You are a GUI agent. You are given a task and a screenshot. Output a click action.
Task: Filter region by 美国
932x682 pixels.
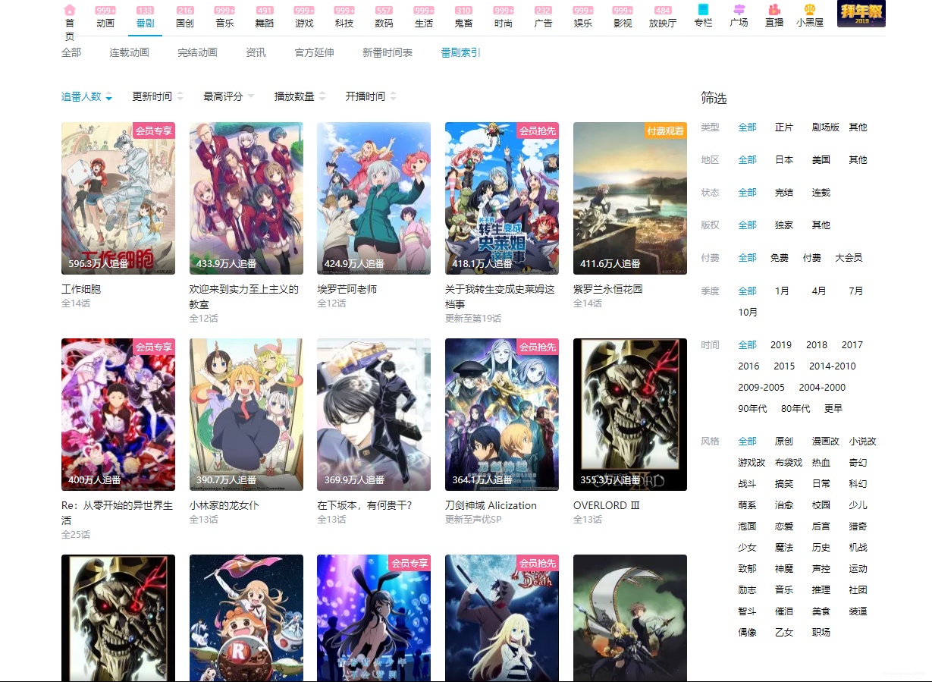pos(821,160)
